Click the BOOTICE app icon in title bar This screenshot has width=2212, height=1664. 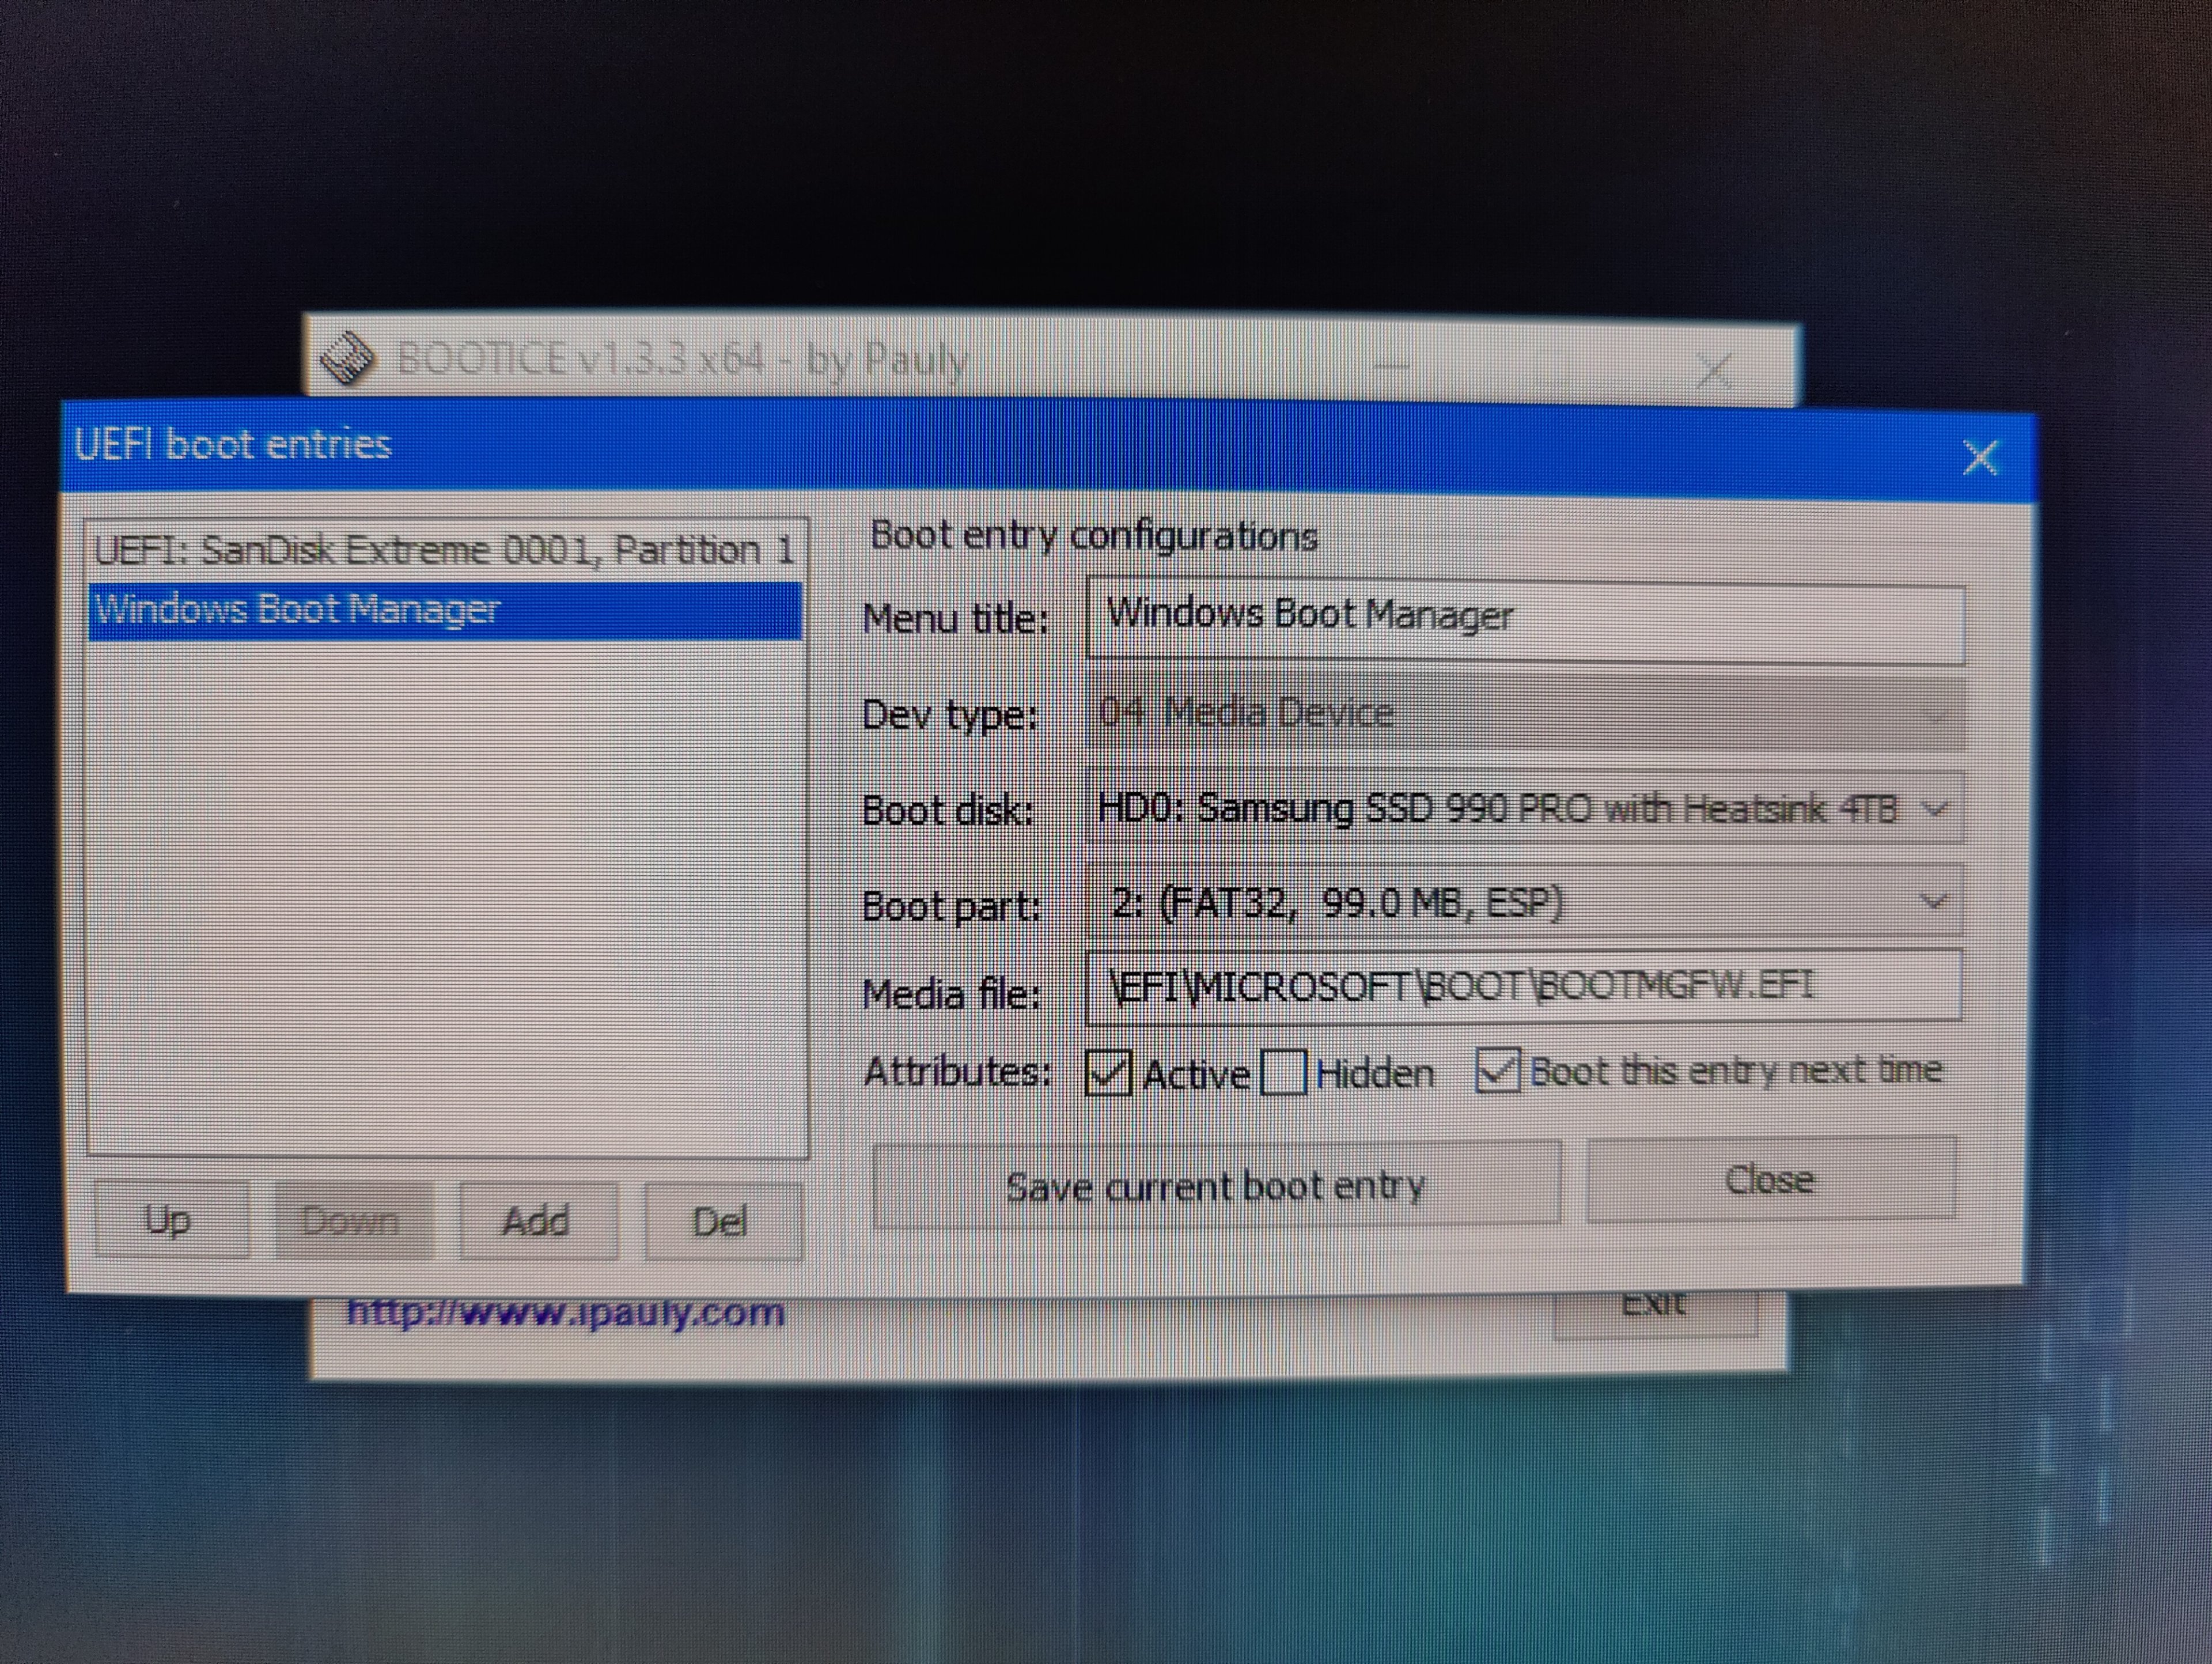coord(347,357)
